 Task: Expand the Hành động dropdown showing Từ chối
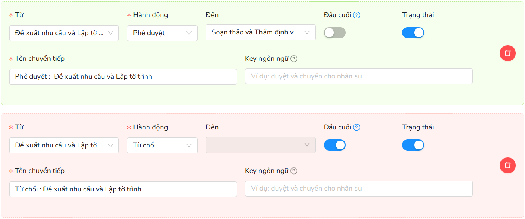(x=162, y=145)
